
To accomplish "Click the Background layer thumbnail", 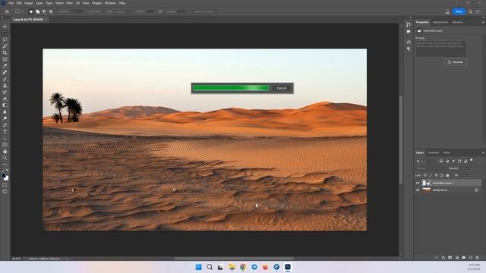I will tap(427, 190).
